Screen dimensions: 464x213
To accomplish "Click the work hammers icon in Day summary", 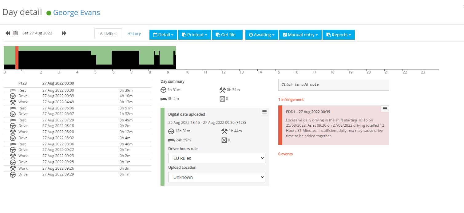I will tap(223, 90).
